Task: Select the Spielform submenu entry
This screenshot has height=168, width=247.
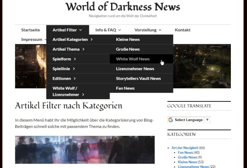Action: [x=78, y=59]
